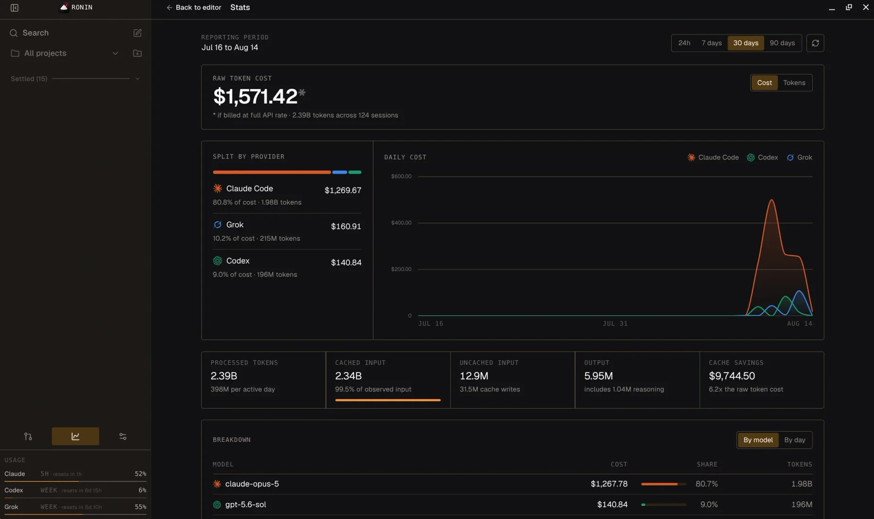
Task: Click the Codex legend icon in chart
Action: pos(751,157)
